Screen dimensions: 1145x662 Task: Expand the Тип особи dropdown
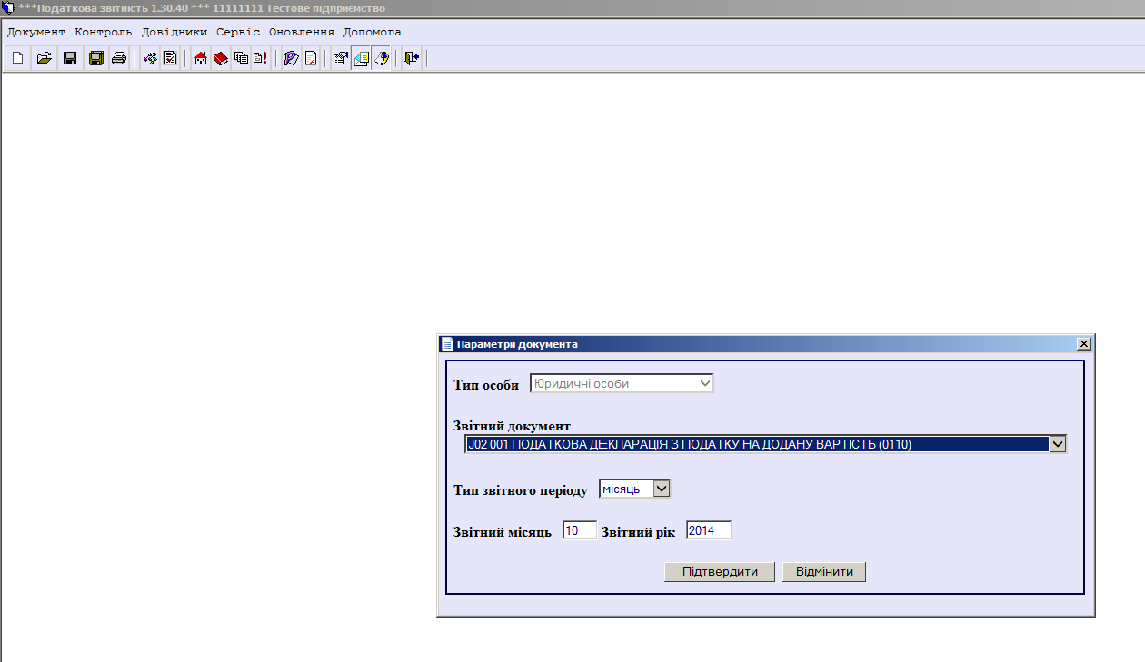(x=704, y=384)
